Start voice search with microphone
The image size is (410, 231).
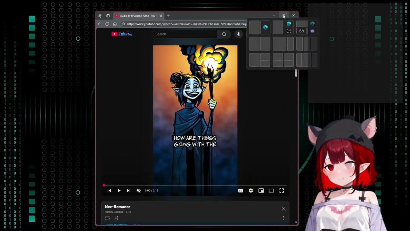point(239,34)
